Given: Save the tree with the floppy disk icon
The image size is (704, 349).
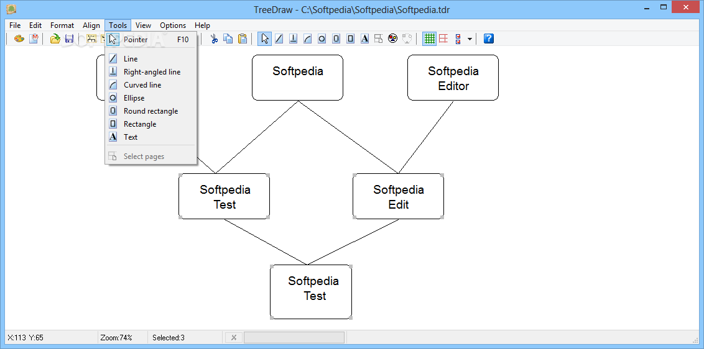Looking at the screenshot, I should coord(68,39).
